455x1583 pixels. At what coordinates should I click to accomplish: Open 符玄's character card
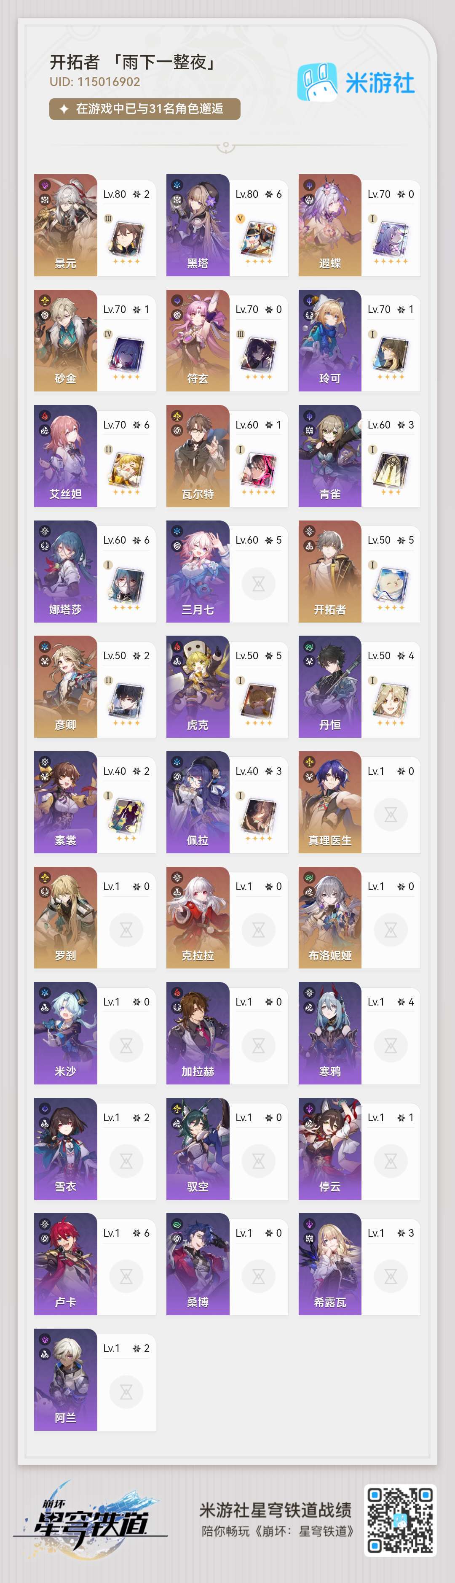click(227, 340)
